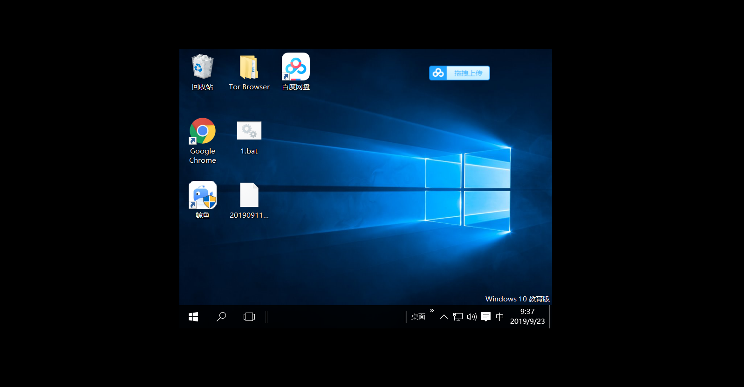Show hidden system tray icons arrow

[444, 317]
